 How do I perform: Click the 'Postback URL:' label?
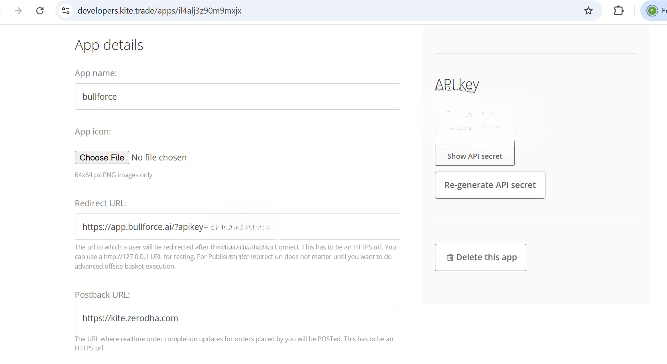pos(102,295)
